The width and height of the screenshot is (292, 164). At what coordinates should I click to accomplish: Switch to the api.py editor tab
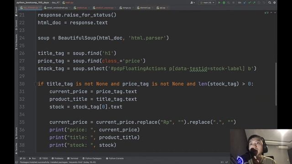pos(162,8)
